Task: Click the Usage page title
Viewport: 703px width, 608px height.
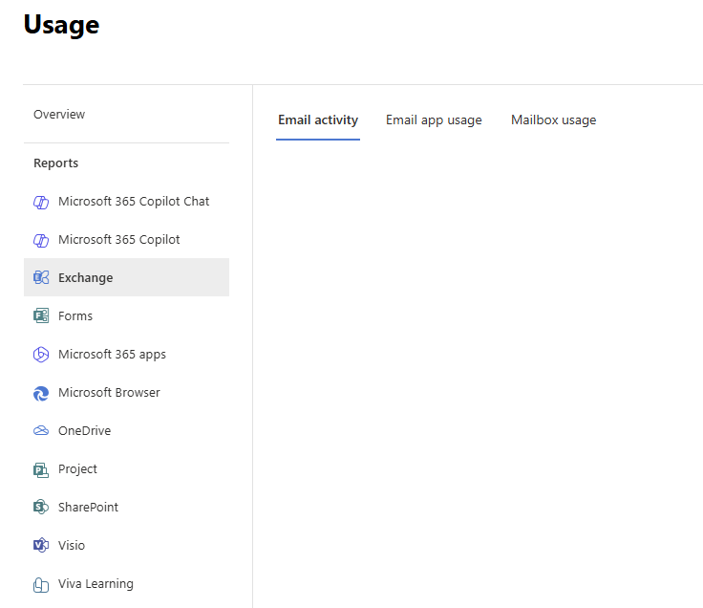Action: tap(61, 25)
